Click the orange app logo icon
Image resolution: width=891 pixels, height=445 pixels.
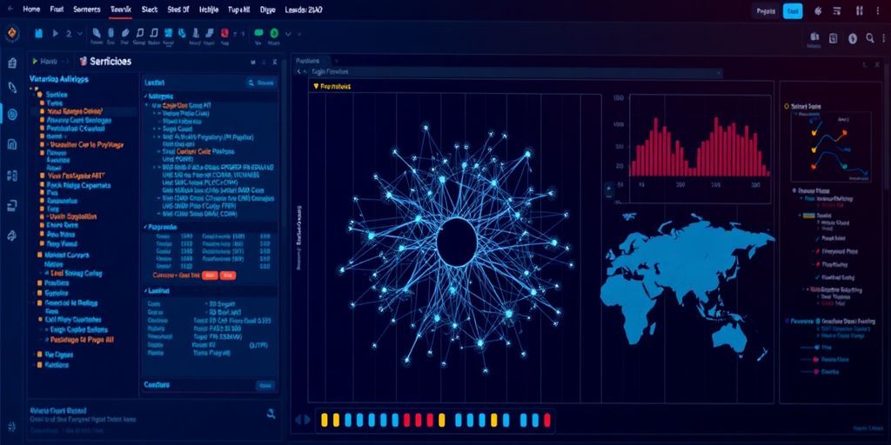11,34
